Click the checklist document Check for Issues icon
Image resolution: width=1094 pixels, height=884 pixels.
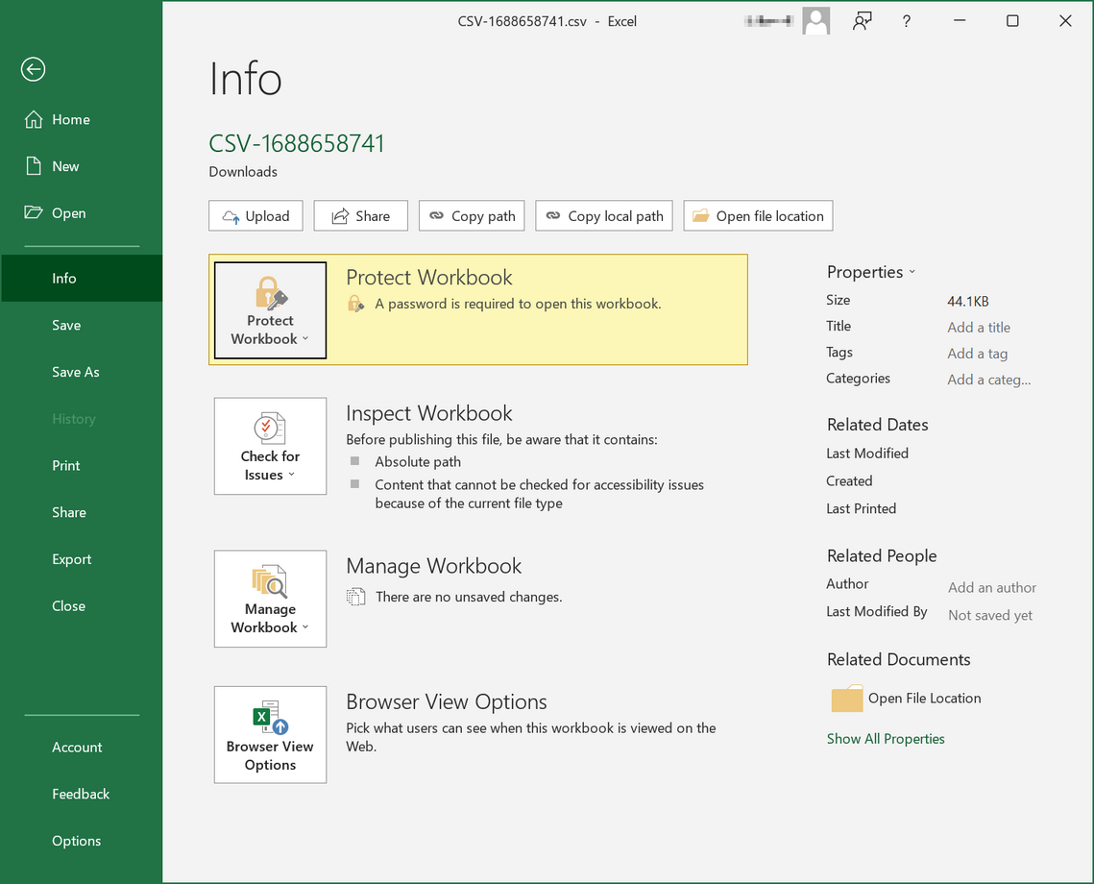(270, 428)
